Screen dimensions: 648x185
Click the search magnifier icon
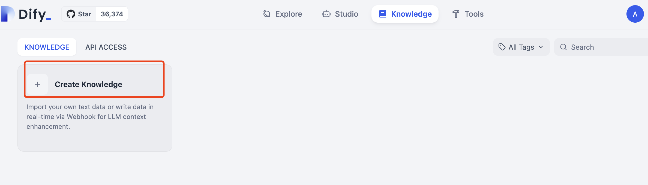pyautogui.click(x=563, y=47)
